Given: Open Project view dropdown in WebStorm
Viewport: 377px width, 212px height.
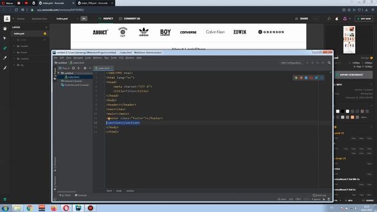Looking at the screenshot, I should (64, 68).
